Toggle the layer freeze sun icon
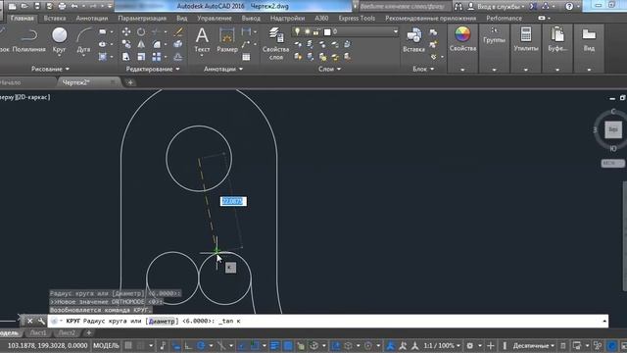 pos(307,31)
